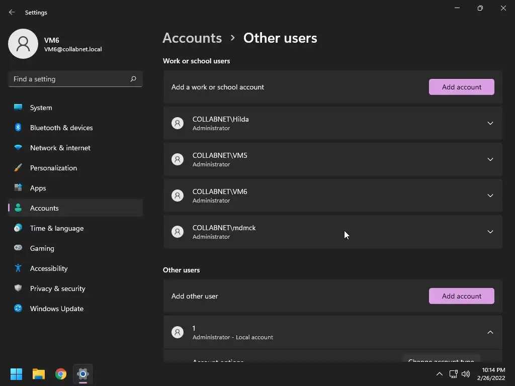
Task: Click the Find a setting field
Action: 70,79
